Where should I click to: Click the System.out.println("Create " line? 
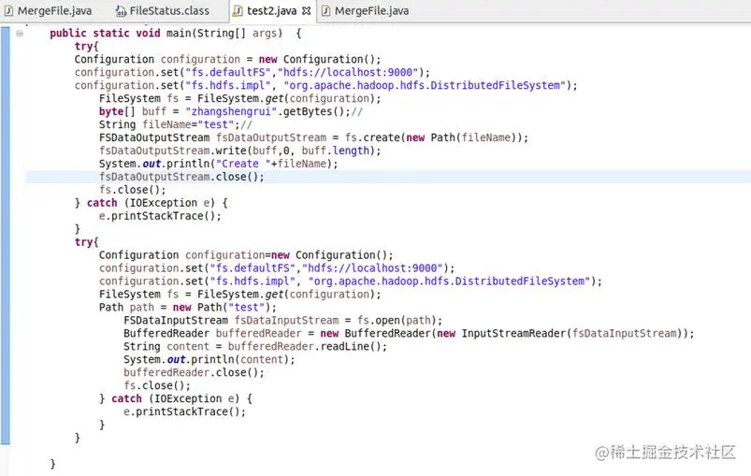coord(219,164)
